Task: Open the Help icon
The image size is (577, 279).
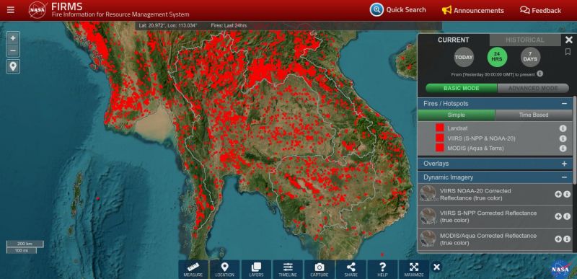Action: pos(382,269)
